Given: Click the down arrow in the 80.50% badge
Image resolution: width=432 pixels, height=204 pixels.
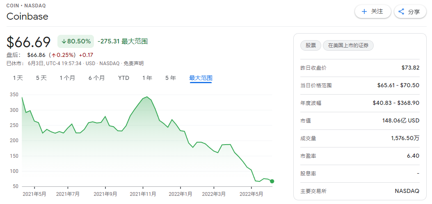Looking at the screenshot, I should [x=64, y=41].
